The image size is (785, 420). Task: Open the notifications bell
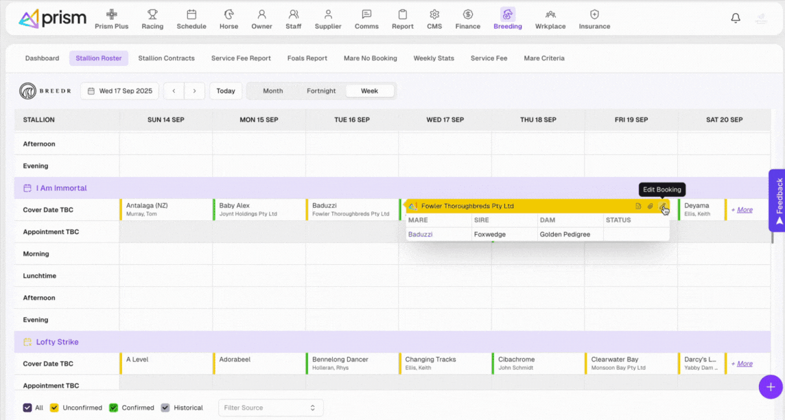736,19
